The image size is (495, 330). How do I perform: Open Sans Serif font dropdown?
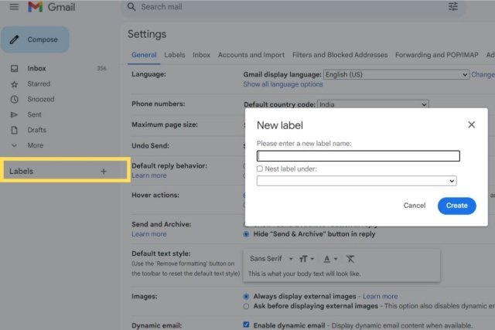(271, 259)
